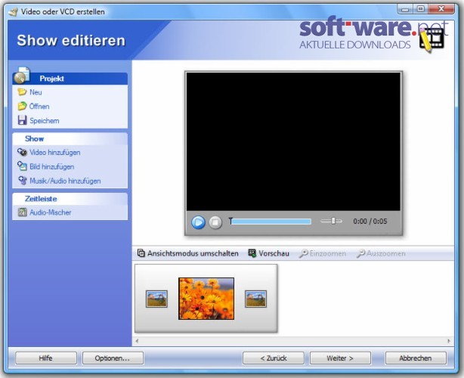Adjust the volume slider knob
Image resolution: width=464 pixels, height=378 pixels.
[x=333, y=221]
